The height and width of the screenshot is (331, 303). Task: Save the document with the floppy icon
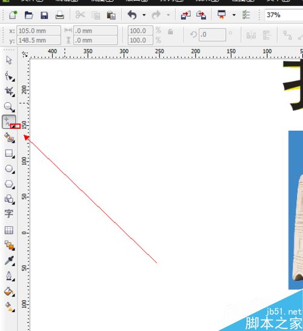tap(44, 15)
